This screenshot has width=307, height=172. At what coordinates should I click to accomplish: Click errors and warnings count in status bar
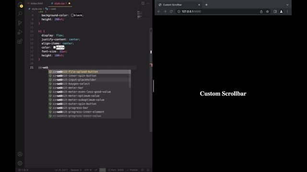[x=24, y=170]
